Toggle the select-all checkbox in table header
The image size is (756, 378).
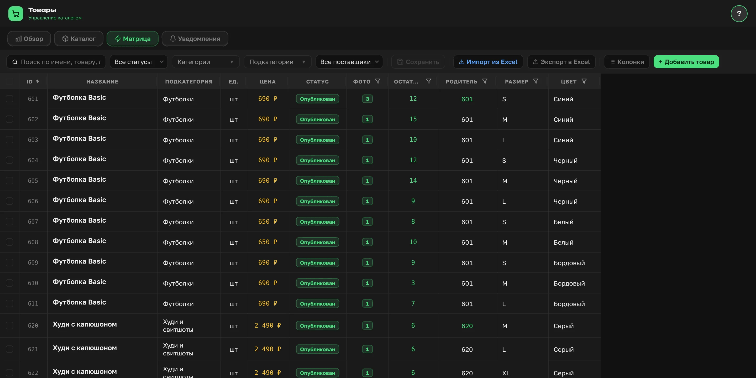(x=9, y=81)
